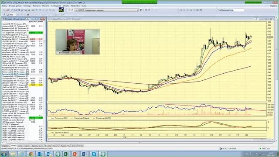Select the Yandex clA row

click(23, 113)
